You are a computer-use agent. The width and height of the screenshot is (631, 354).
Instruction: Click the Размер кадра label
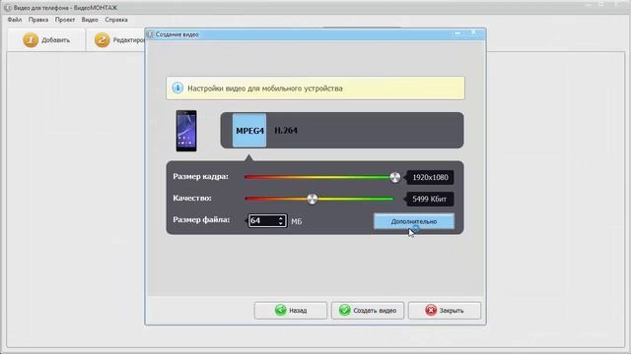pyautogui.click(x=200, y=177)
